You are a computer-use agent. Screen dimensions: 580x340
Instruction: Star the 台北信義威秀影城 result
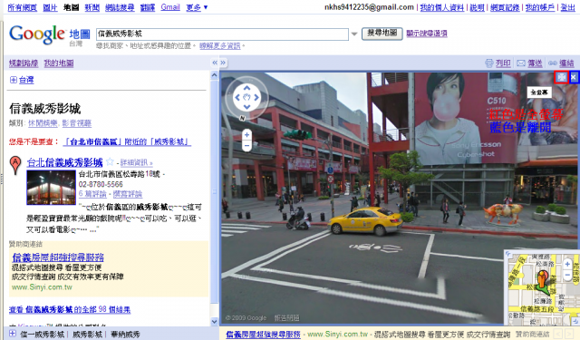pos(110,161)
